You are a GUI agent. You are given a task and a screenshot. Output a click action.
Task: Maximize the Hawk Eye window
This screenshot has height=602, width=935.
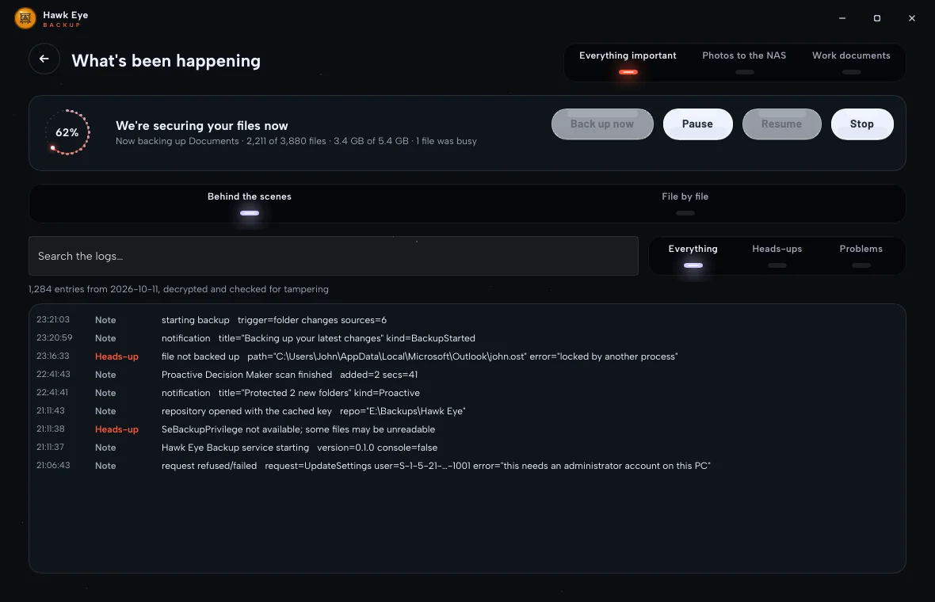click(x=876, y=18)
